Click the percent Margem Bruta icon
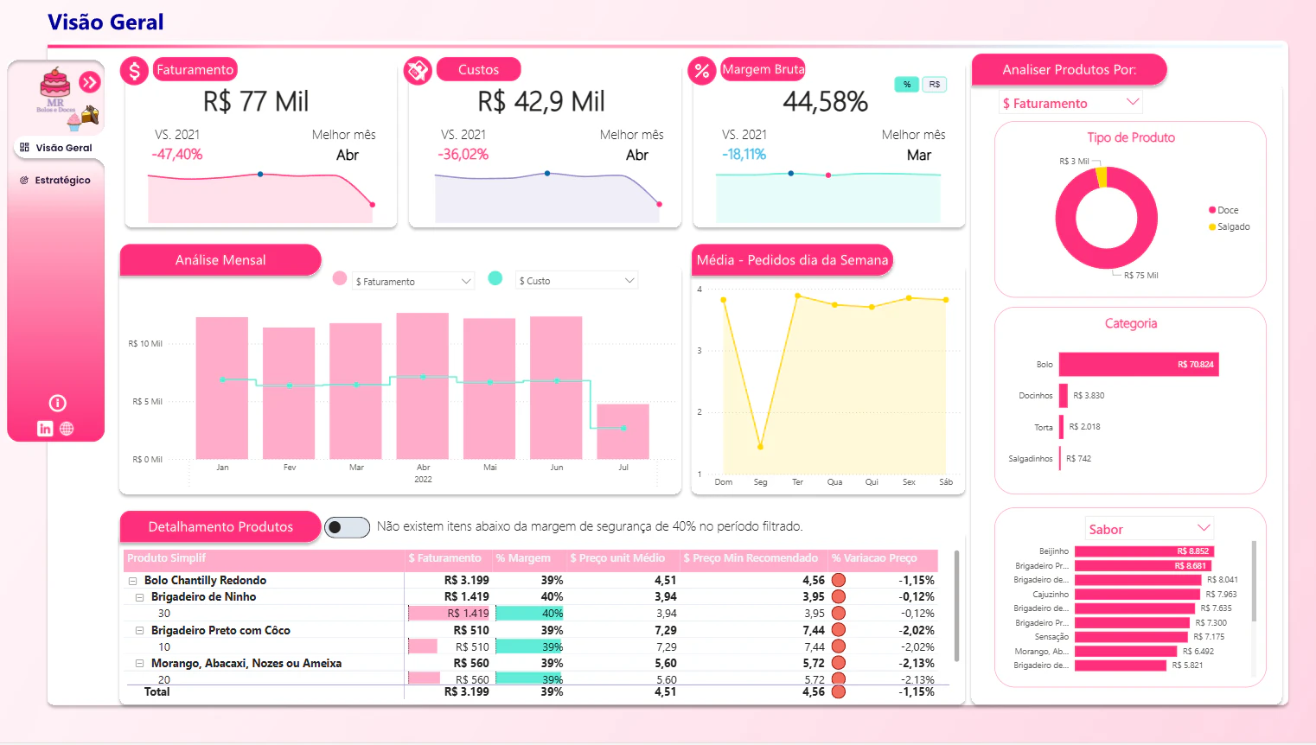 (x=701, y=71)
